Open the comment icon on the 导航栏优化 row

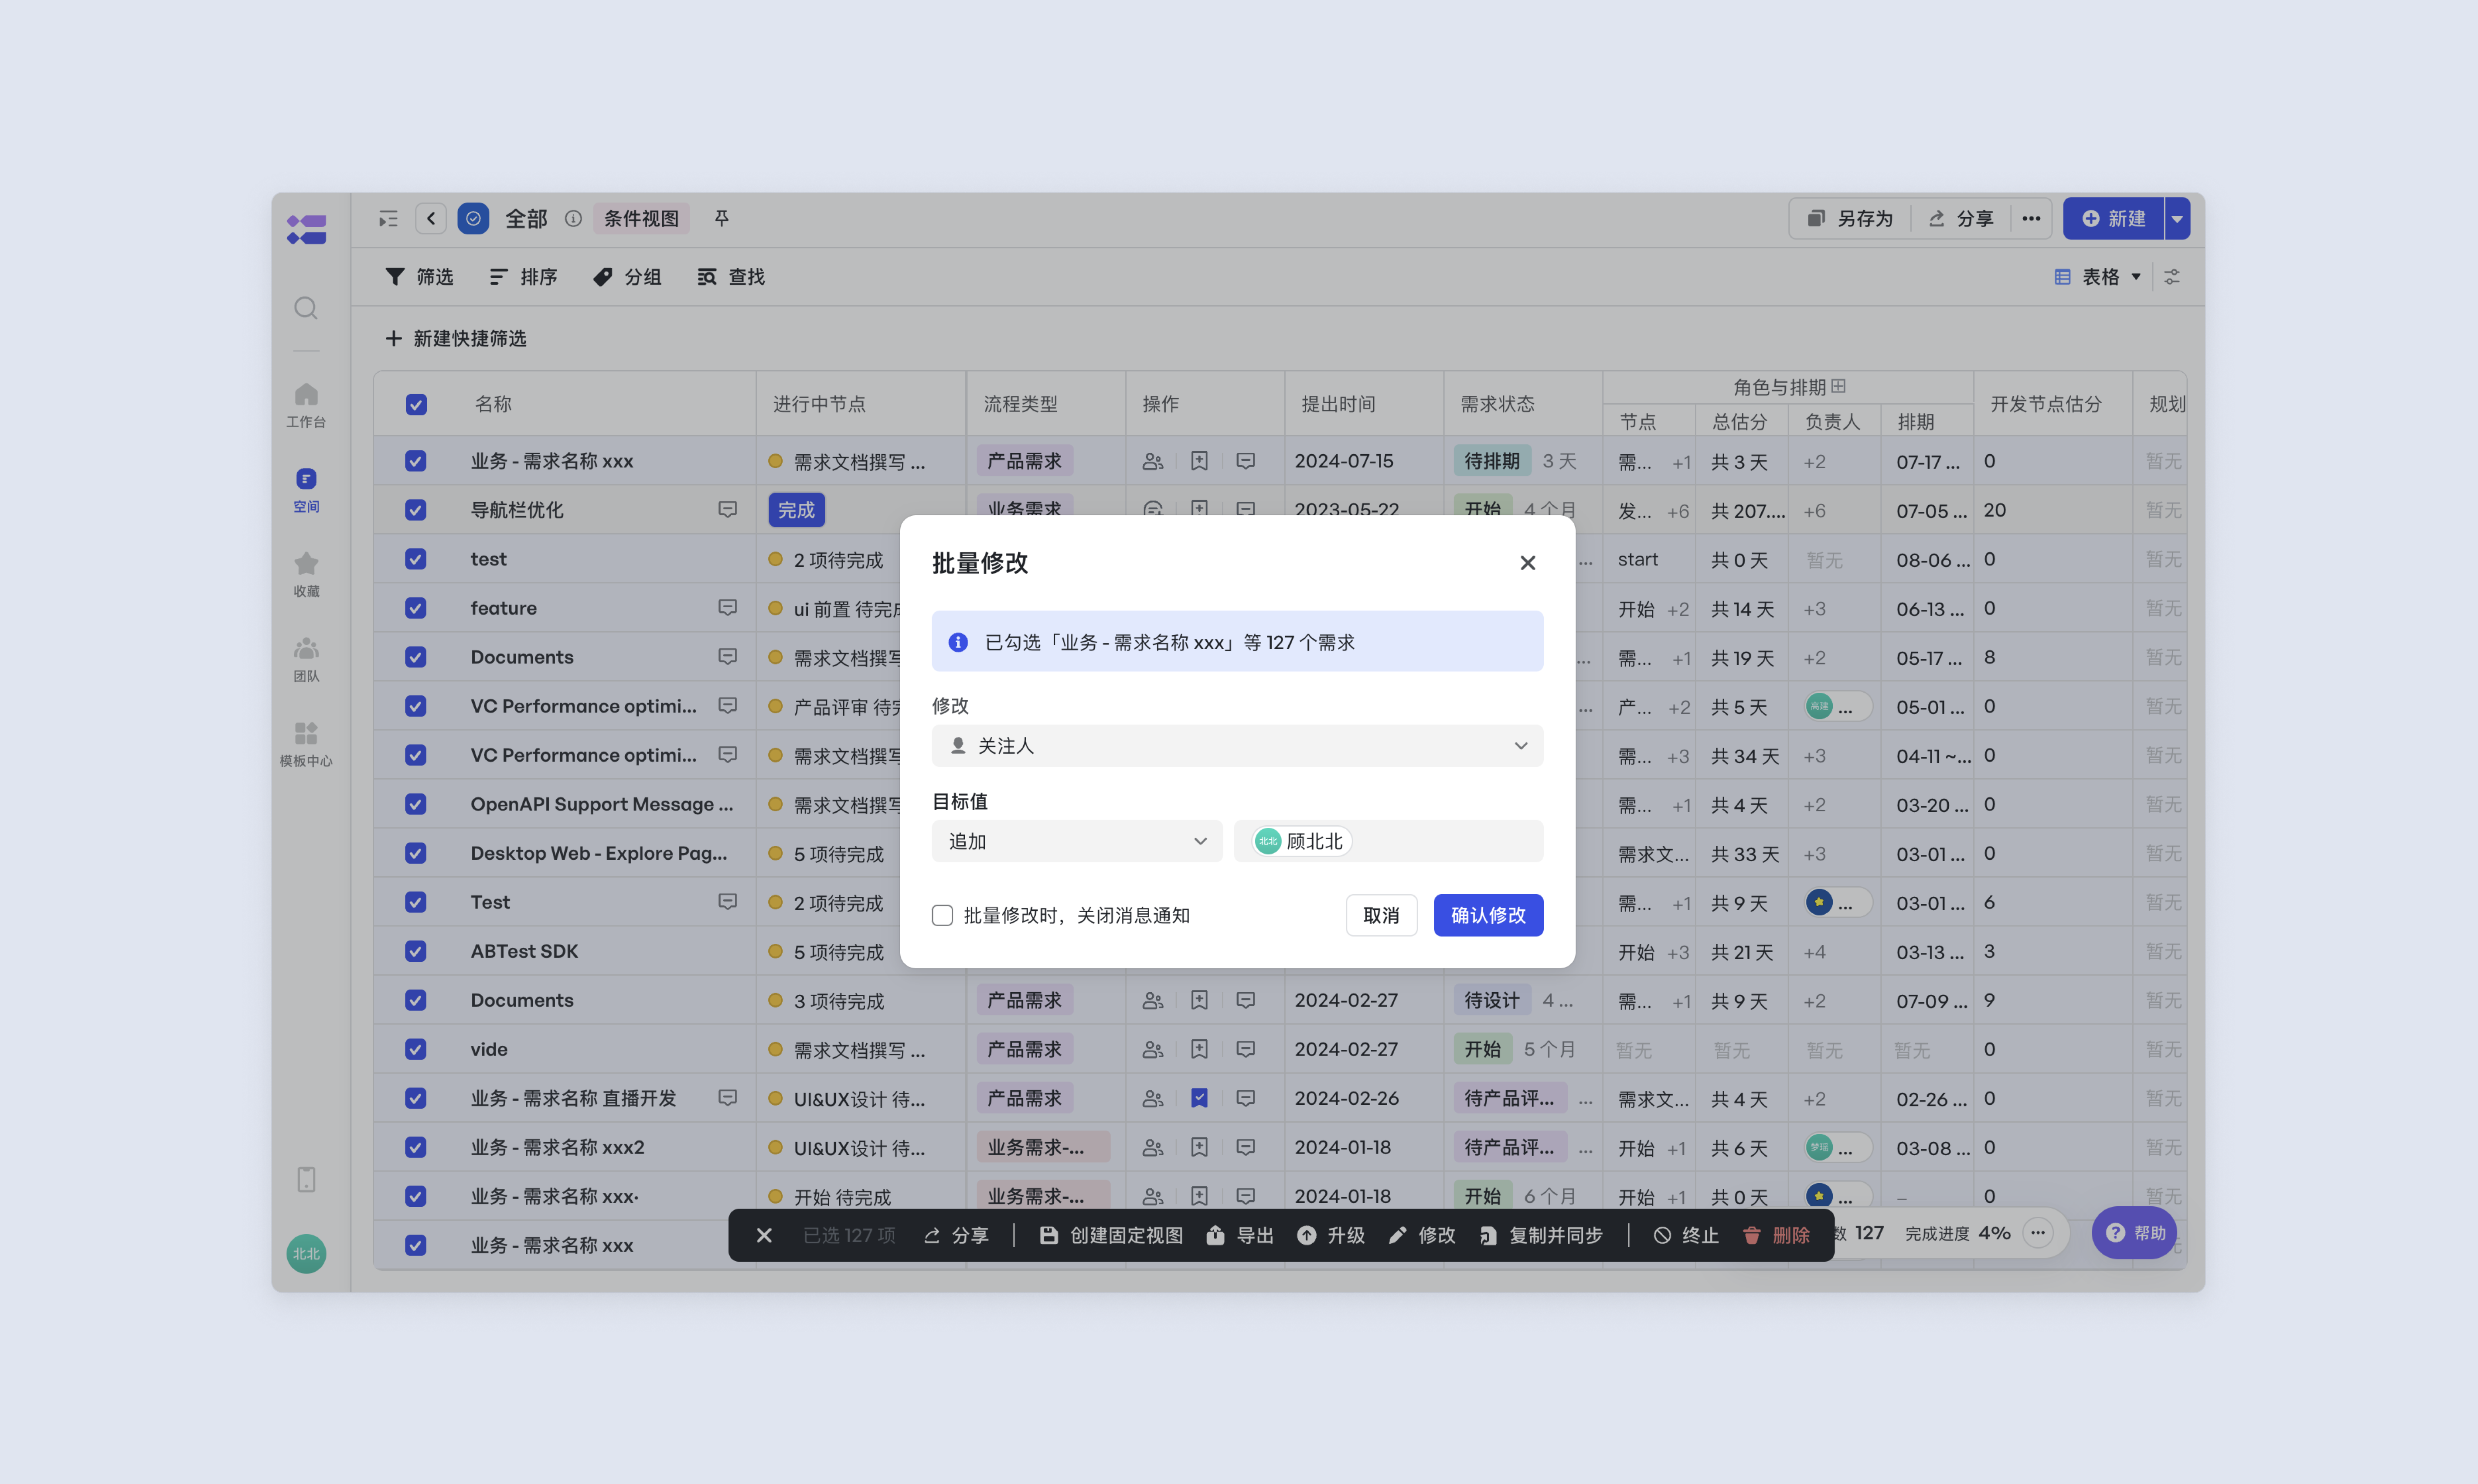[727, 510]
